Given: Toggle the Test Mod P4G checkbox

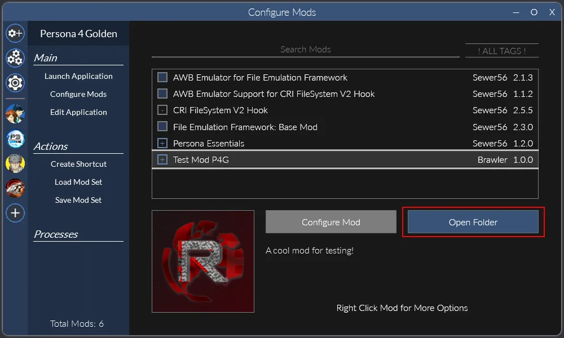Looking at the screenshot, I should pyautogui.click(x=162, y=160).
